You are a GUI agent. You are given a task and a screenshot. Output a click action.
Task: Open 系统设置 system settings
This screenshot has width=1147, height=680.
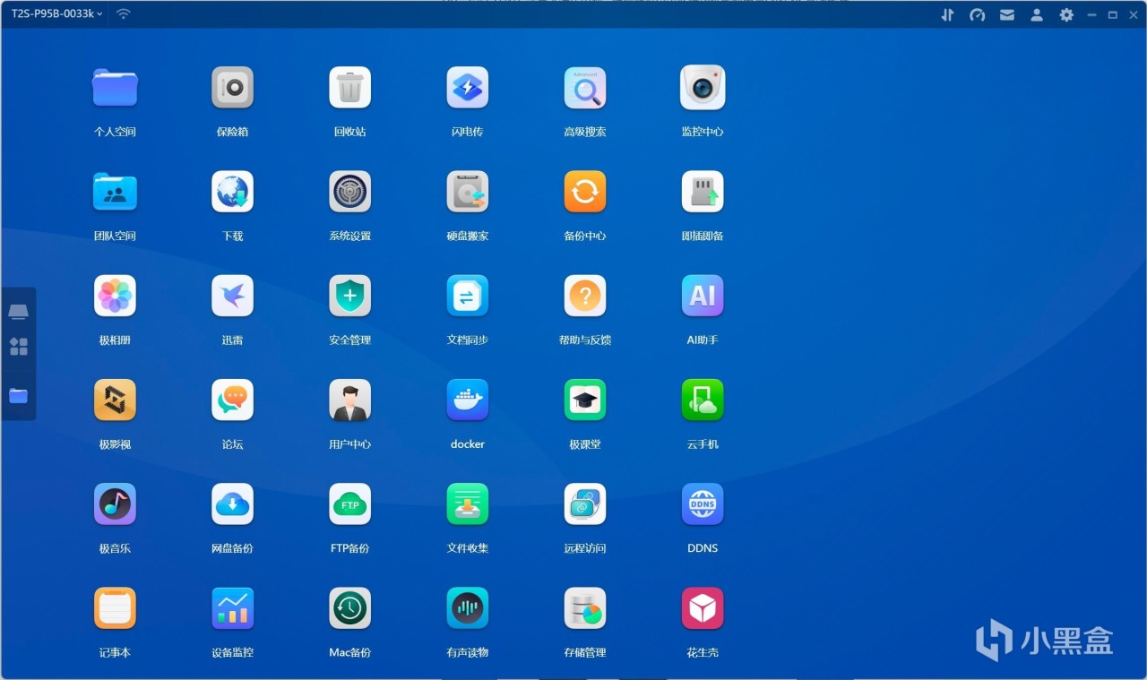point(349,192)
